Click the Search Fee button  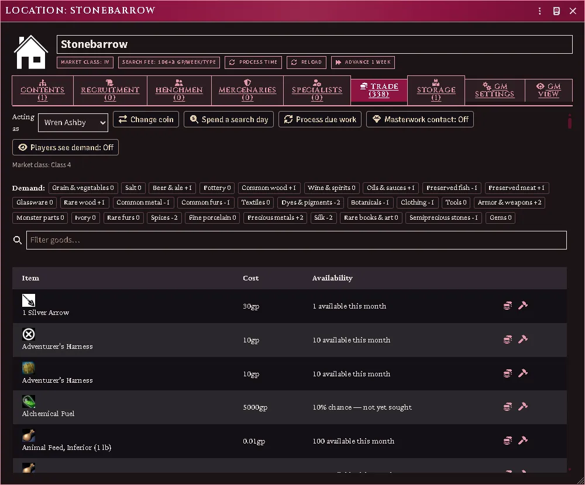click(x=169, y=63)
